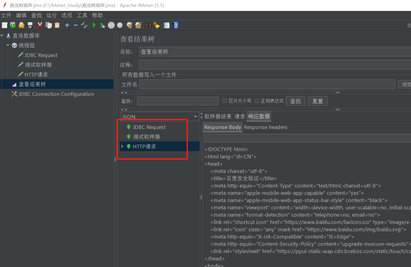Expand all nodes with the plus icon
The height and width of the screenshot is (267, 411).
tap(67, 25)
